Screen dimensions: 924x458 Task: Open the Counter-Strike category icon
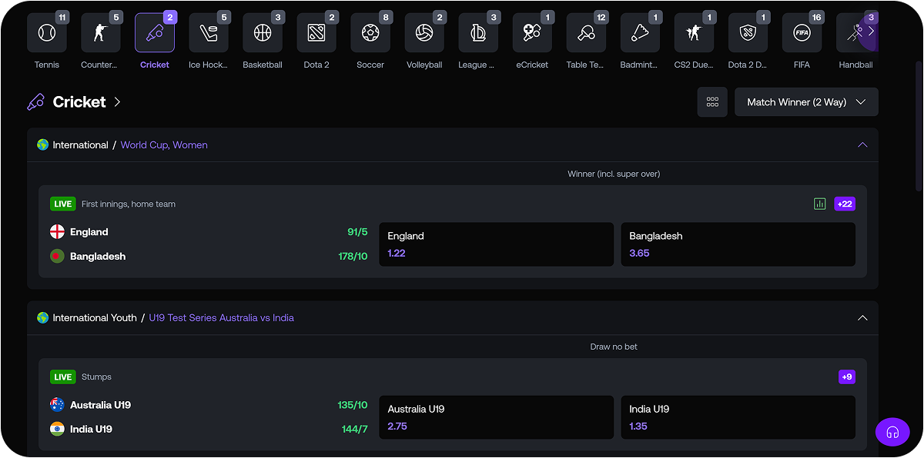(x=100, y=33)
